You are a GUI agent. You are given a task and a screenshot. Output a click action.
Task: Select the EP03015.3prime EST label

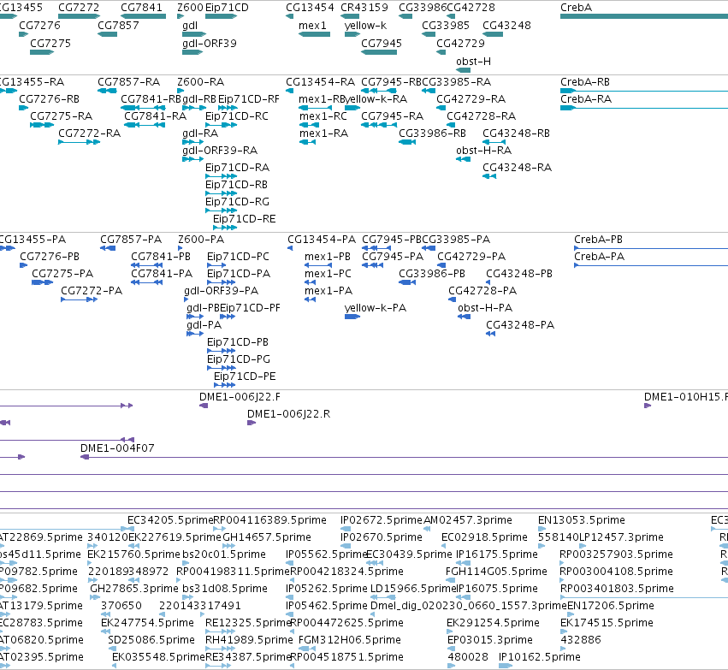click(490, 640)
